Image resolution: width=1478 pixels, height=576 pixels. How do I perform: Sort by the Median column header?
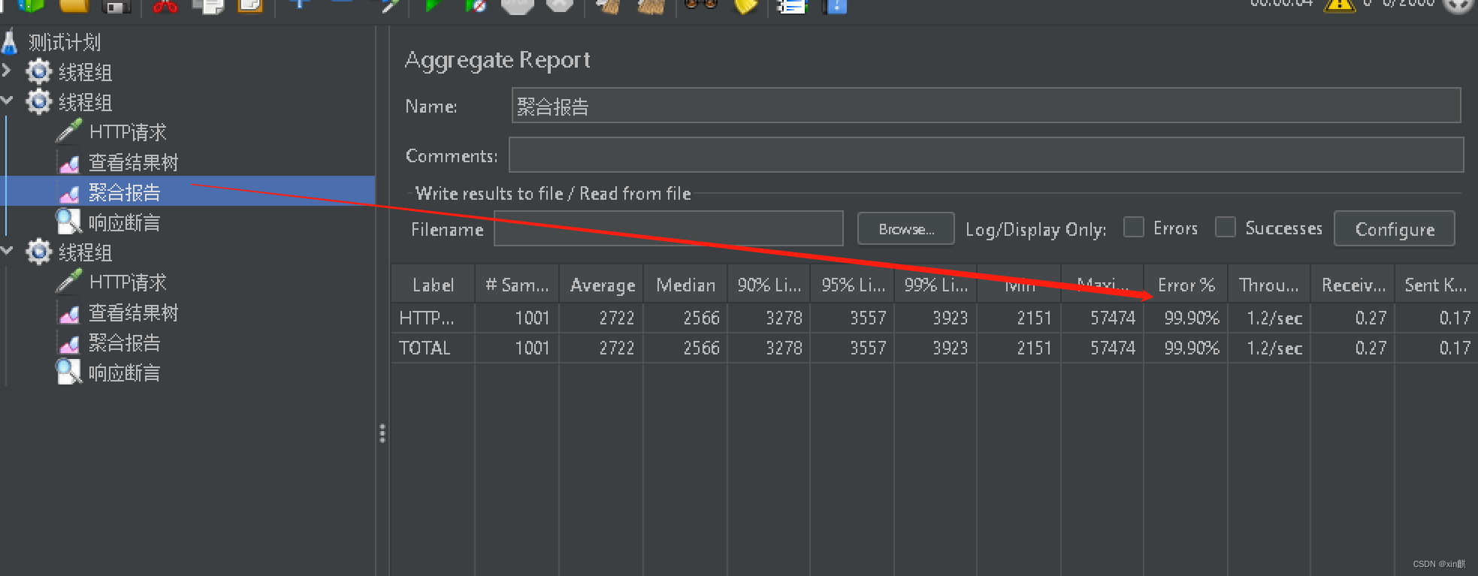(x=685, y=285)
